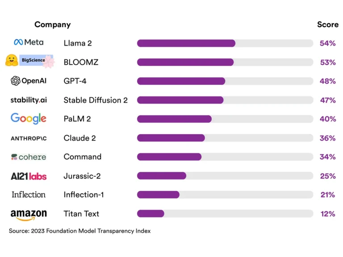Select the OpenAI logo
This screenshot has height=257, width=343.
tap(29, 81)
